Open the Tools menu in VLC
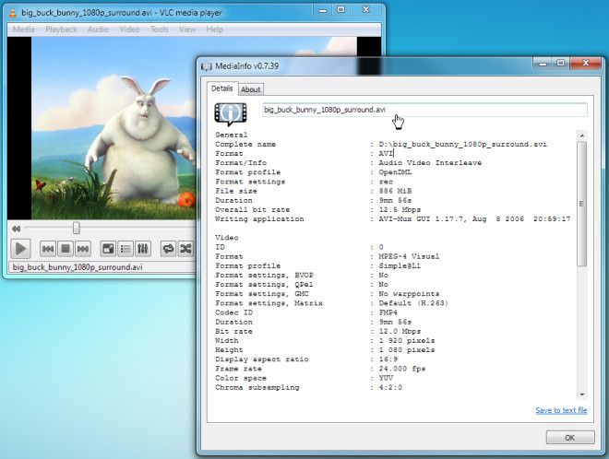 [x=160, y=29]
